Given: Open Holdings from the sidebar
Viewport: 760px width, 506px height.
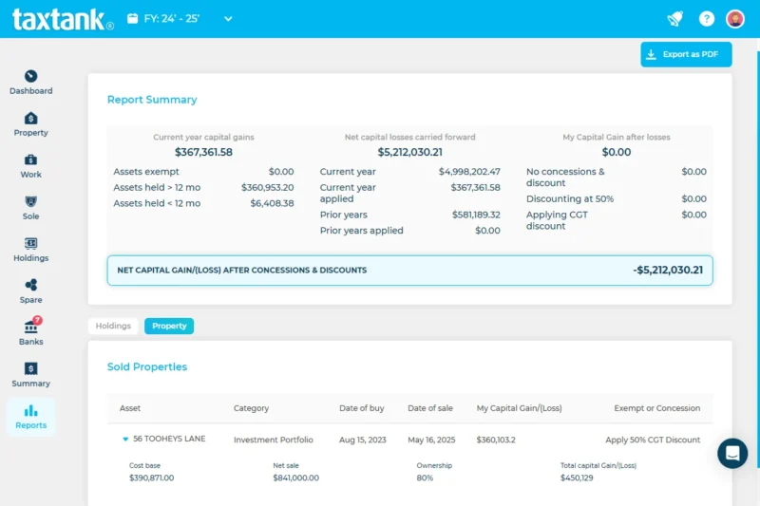Looking at the screenshot, I should coord(30,244).
